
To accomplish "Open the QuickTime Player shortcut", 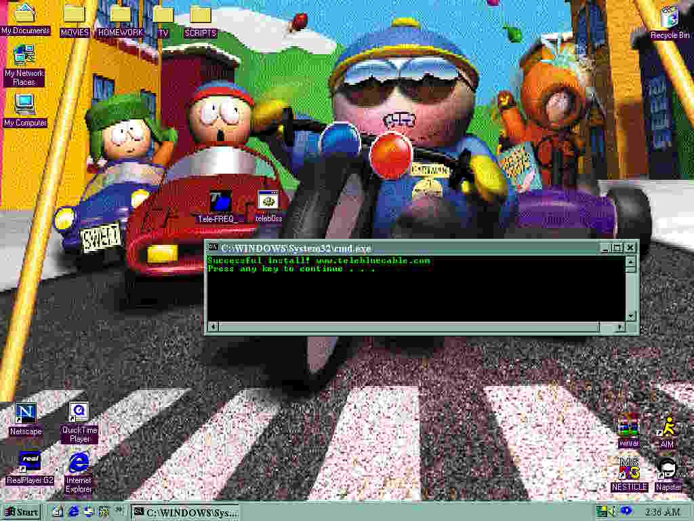I will tap(79, 412).
